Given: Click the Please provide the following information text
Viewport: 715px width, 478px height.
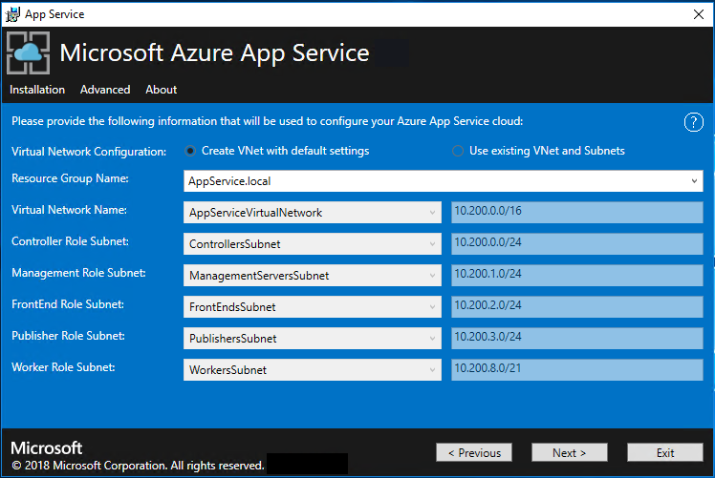Looking at the screenshot, I should (x=268, y=121).
